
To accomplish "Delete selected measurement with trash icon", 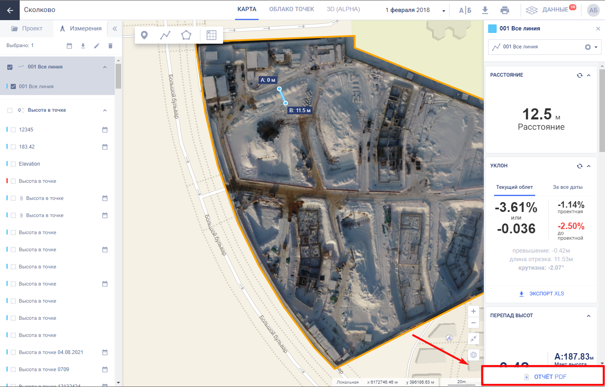I will [110, 46].
